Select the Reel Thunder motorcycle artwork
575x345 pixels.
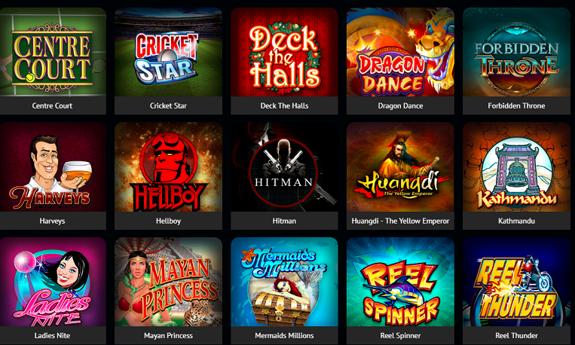tap(516, 282)
